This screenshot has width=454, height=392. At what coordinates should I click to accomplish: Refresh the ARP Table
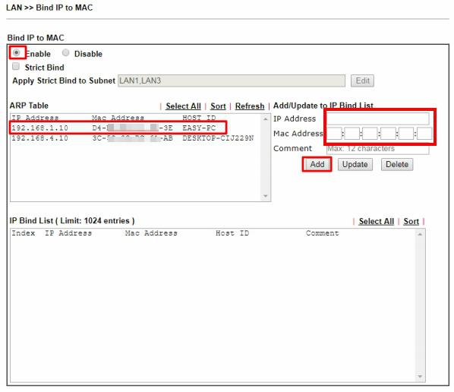[x=250, y=106]
